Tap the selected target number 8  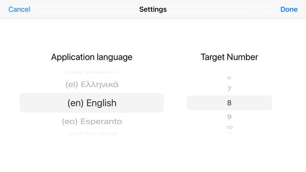(x=229, y=103)
